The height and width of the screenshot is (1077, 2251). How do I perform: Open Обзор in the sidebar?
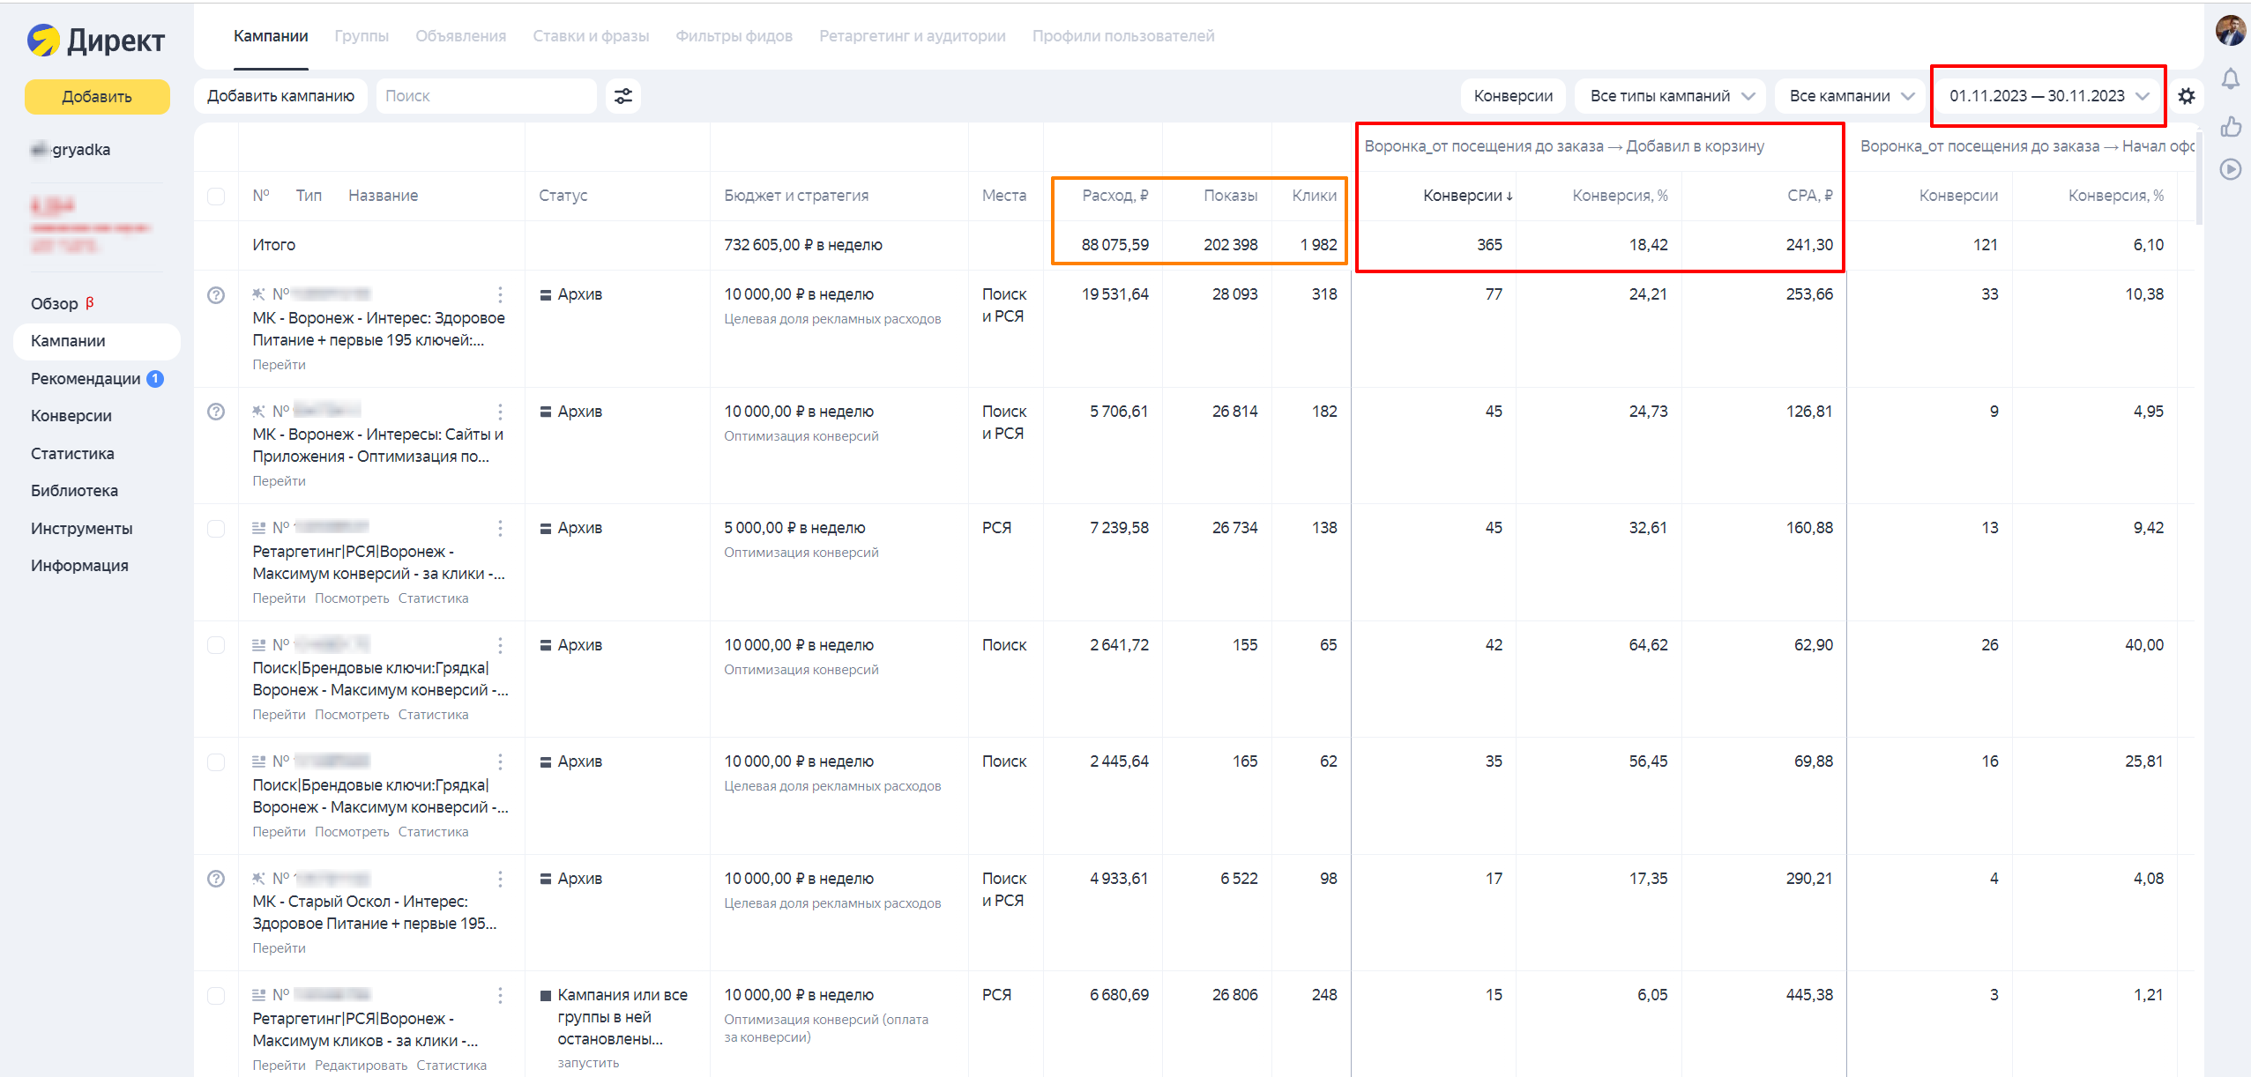coord(55,304)
